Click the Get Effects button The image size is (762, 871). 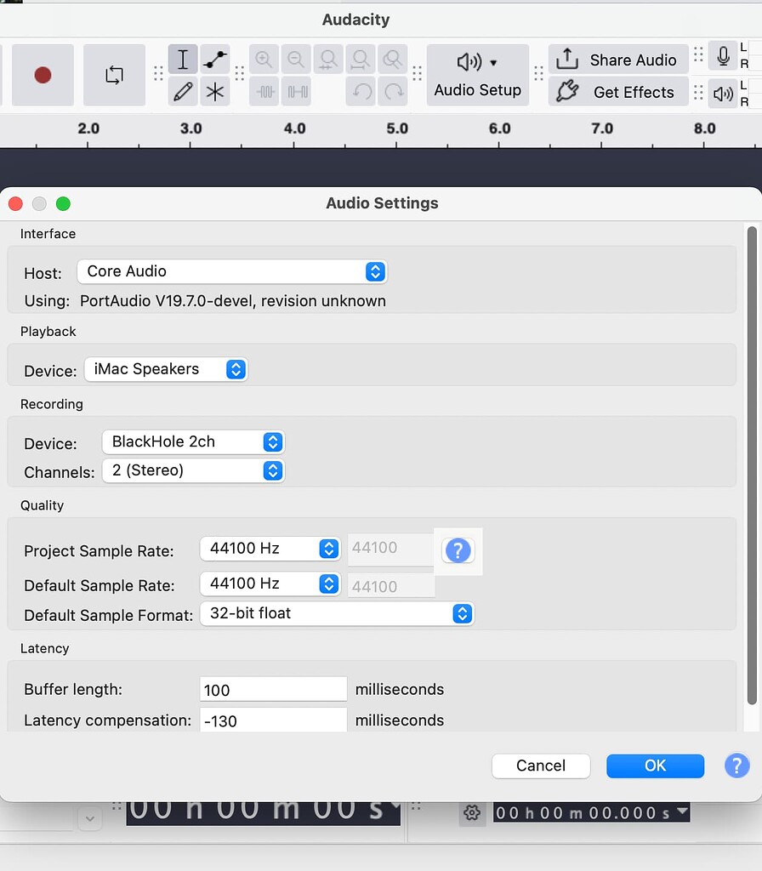[618, 92]
